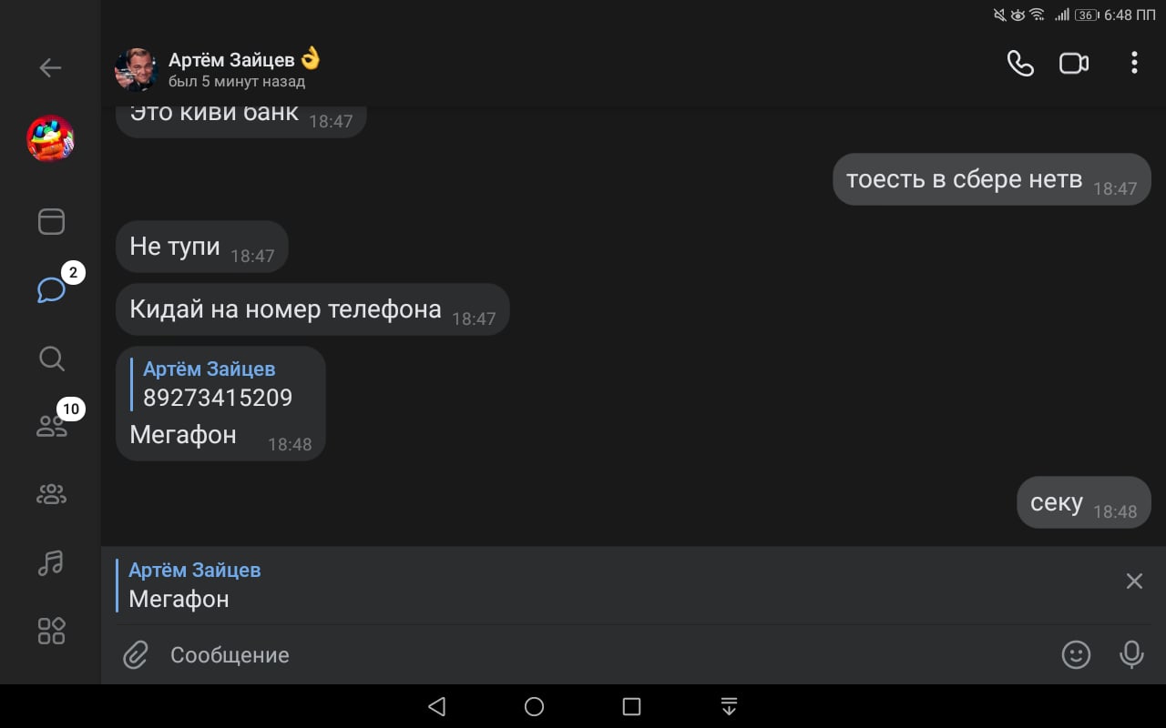Record a voice message with microphone
The height and width of the screenshot is (728, 1166).
[1131, 654]
